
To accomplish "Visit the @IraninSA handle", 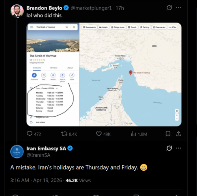I will pos(38,155).
